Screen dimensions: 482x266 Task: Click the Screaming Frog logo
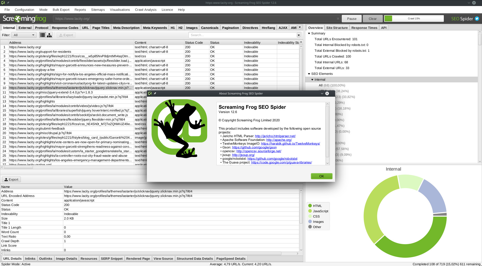24,19
